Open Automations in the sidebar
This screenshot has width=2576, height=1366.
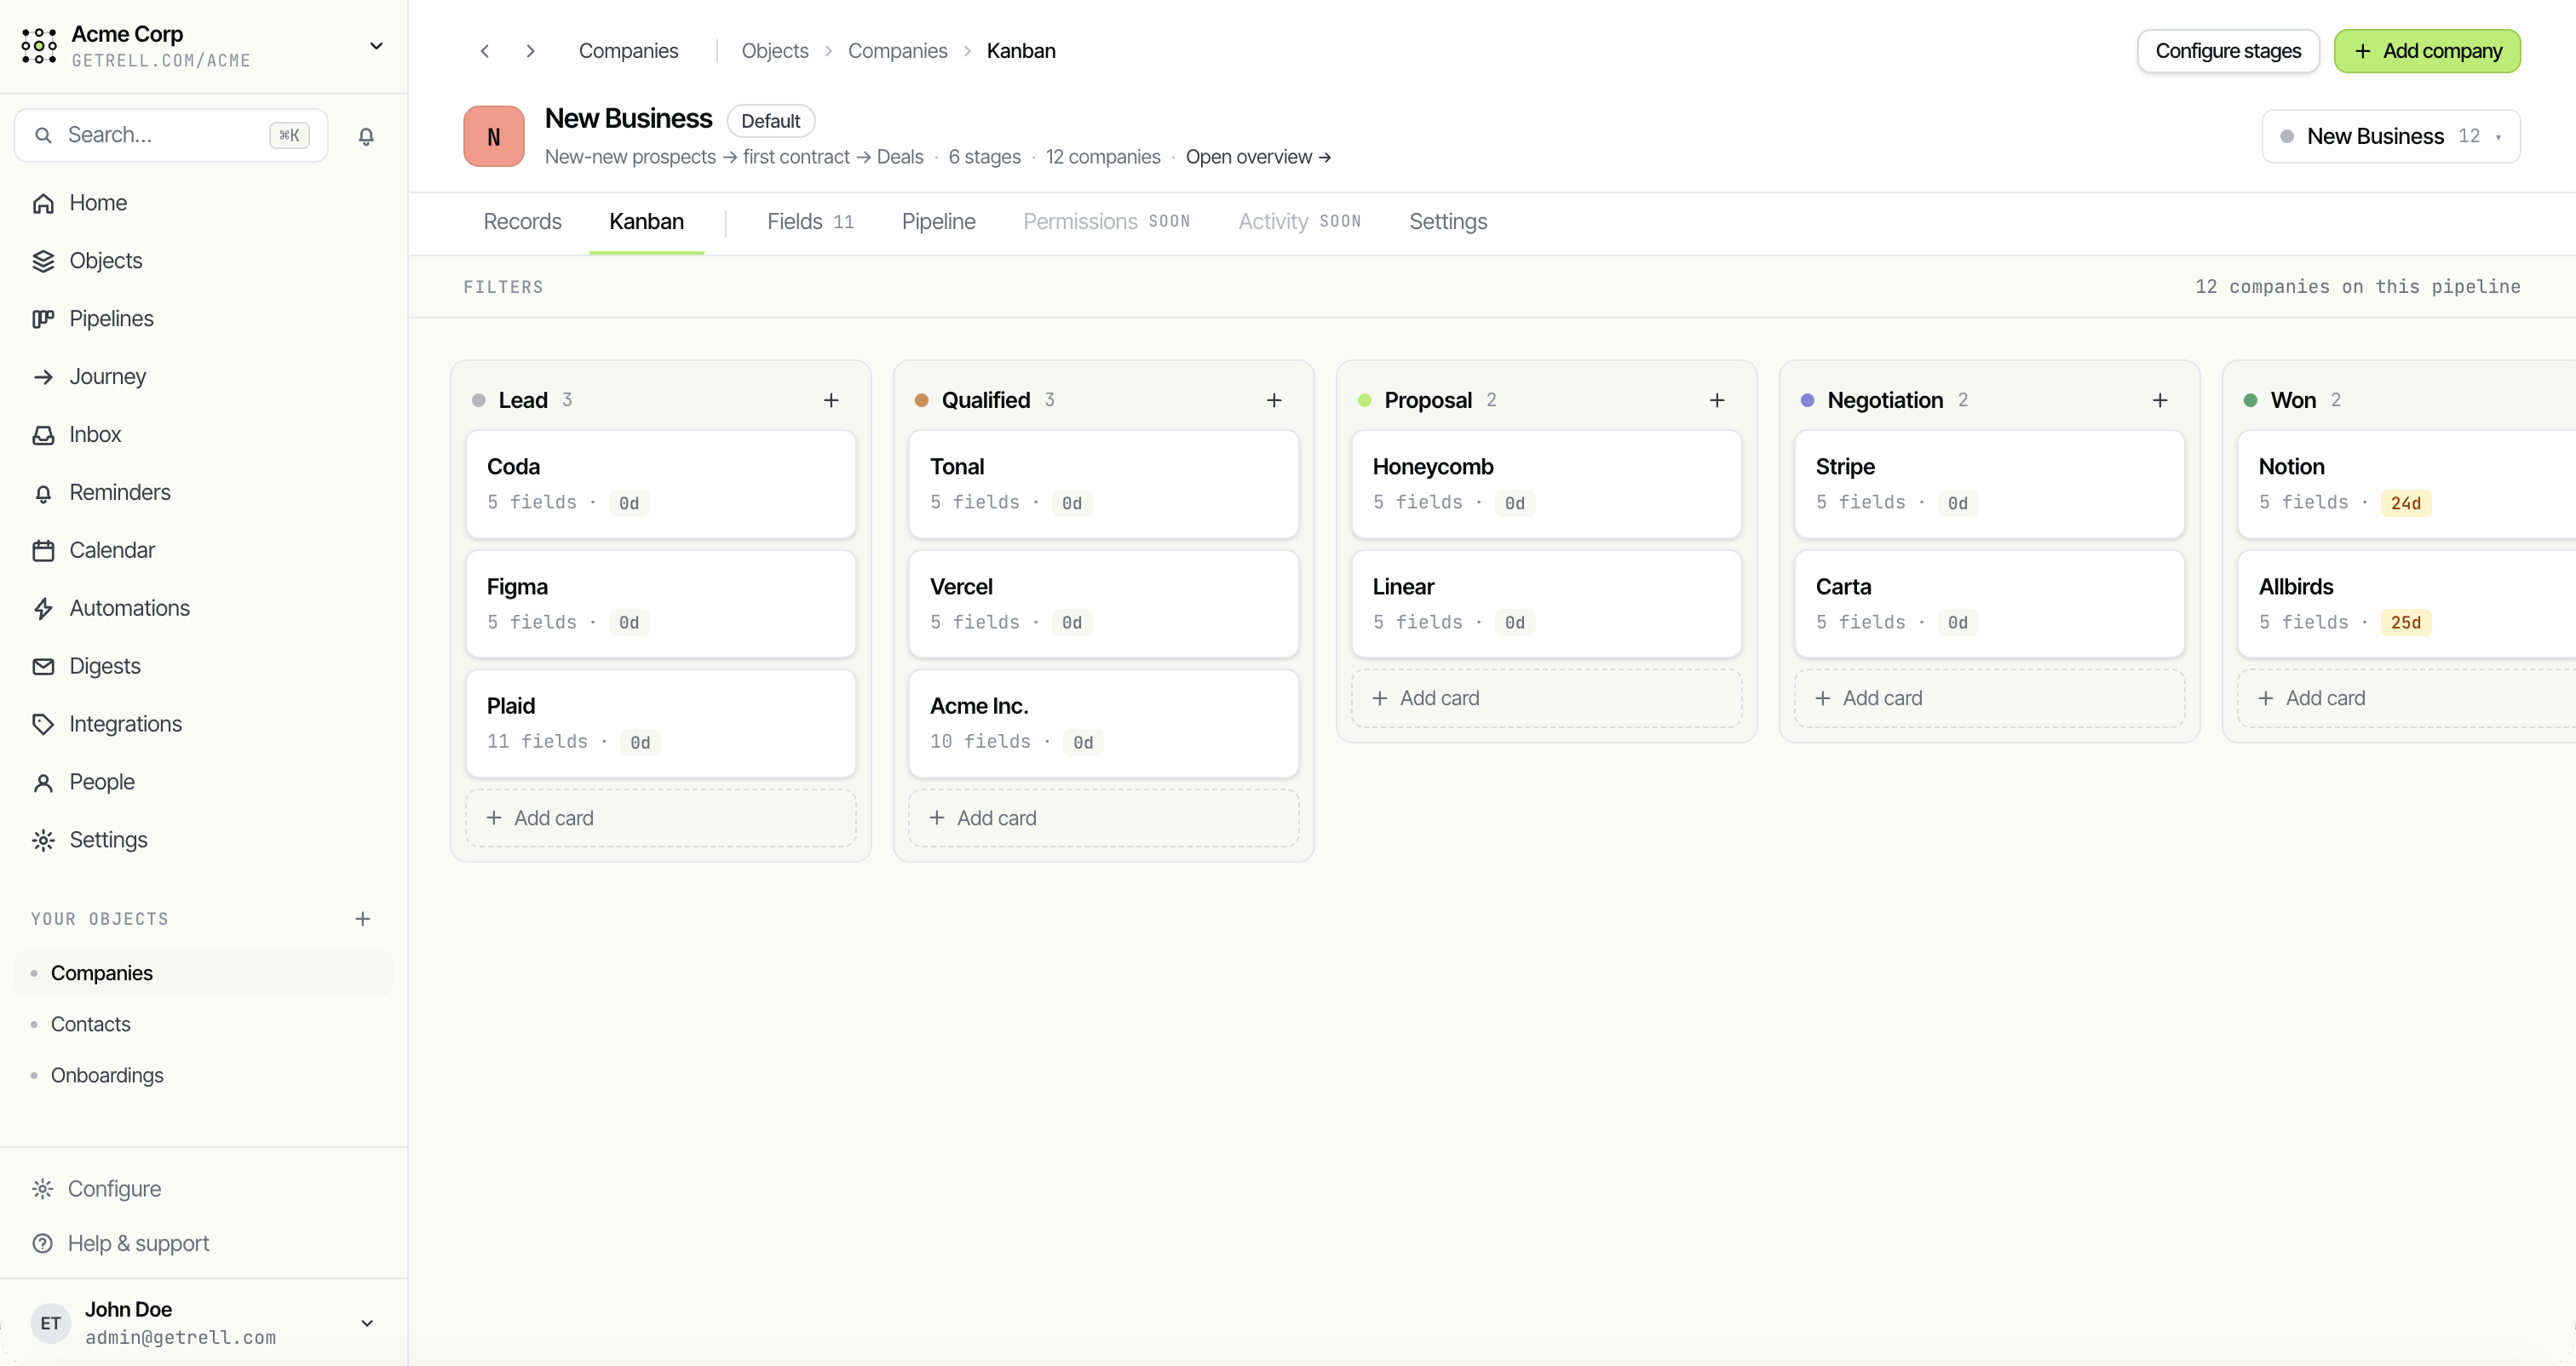(x=204, y=609)
